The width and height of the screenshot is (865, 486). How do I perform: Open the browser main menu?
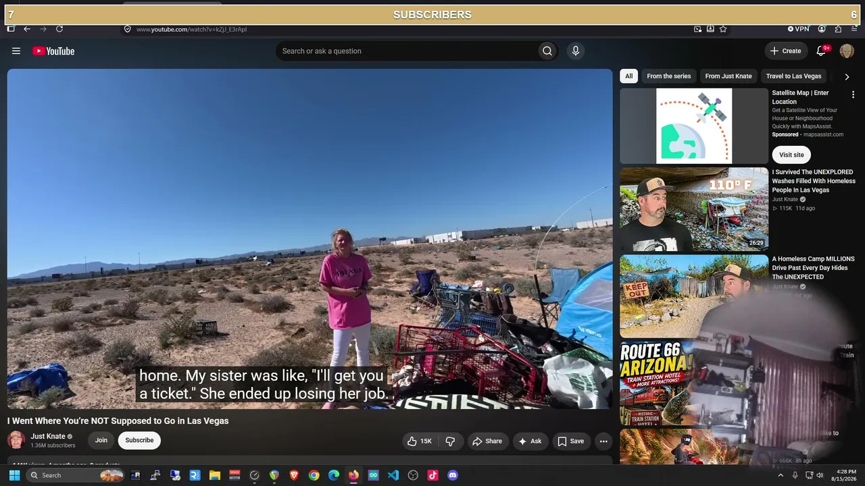854,29
